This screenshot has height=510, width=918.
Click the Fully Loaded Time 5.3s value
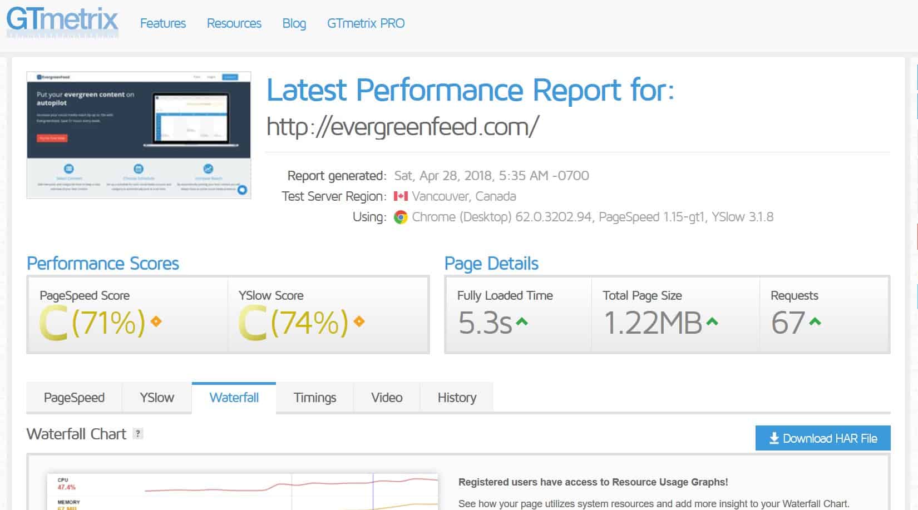pos(485,323)
